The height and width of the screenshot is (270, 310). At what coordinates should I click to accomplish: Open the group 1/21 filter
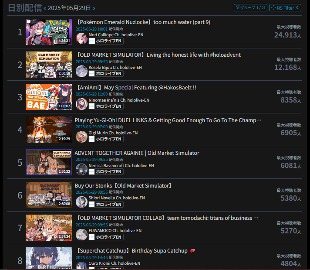250,8
